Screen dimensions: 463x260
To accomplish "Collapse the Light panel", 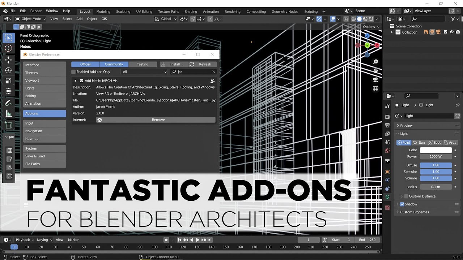I will [404, 134].
